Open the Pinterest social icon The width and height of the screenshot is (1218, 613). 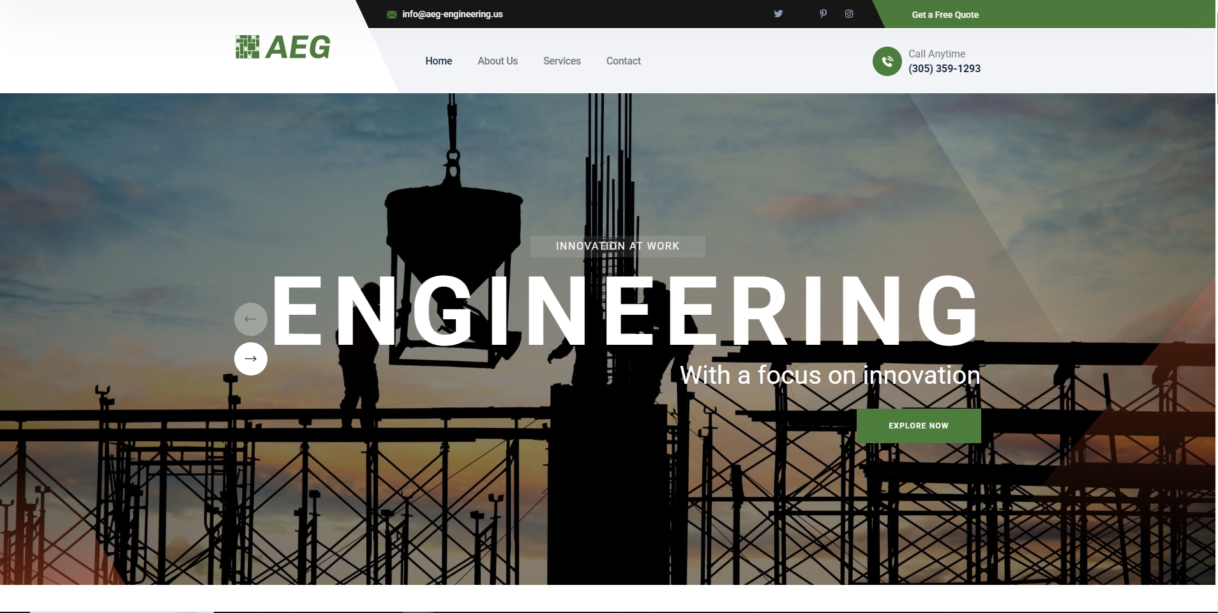point(822,13)
